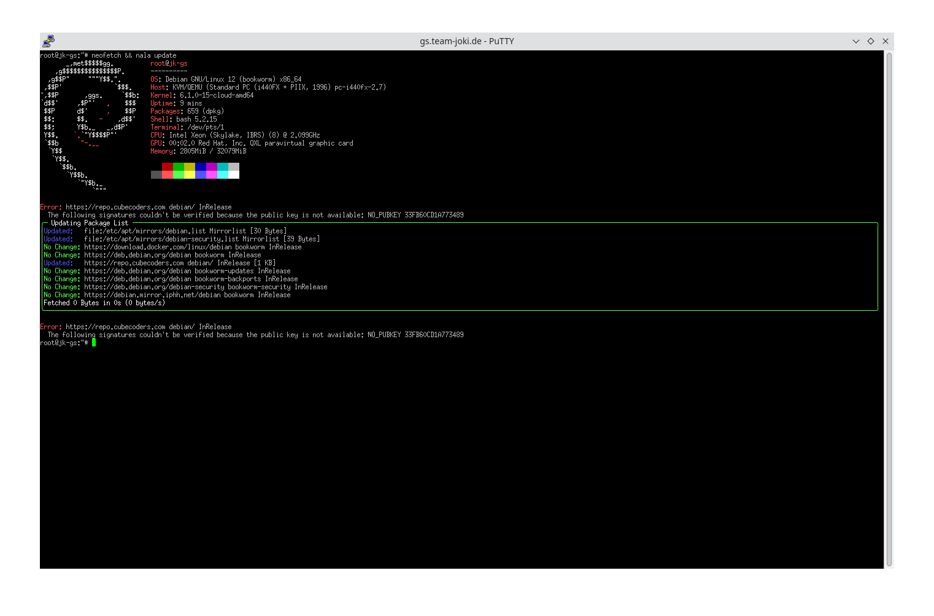Close the PuTTY window
This screenshot has width=934, height=616.
click(886, 41)
